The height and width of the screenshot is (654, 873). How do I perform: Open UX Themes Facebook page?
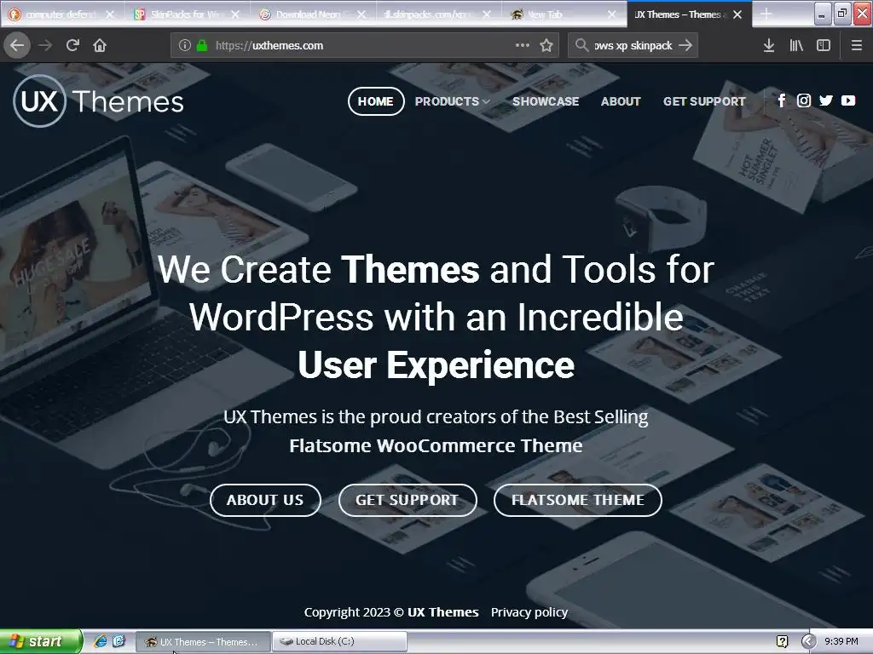click(x=782, y=100)
